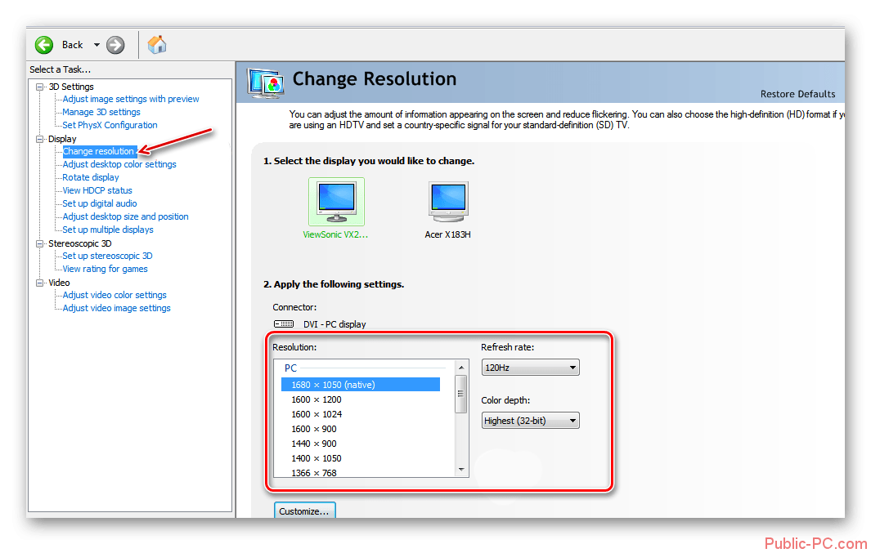Screen dimensions: 871x553
Task: Collapse the Stereoscopic 3D tree node
Action: pyautogui.click(x=40, y=243)
